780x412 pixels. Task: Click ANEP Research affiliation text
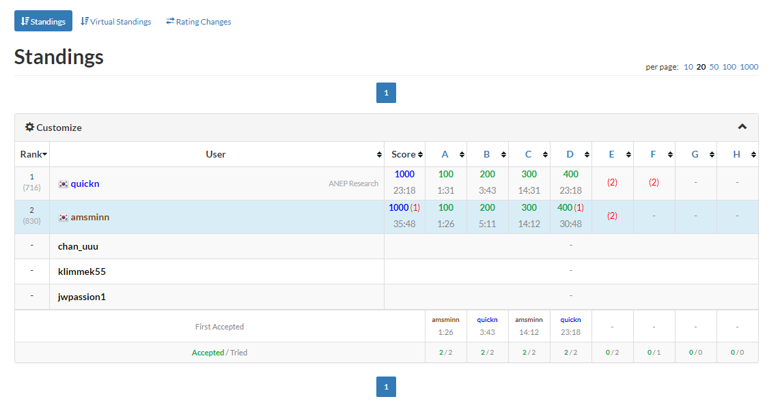[353, 183]
